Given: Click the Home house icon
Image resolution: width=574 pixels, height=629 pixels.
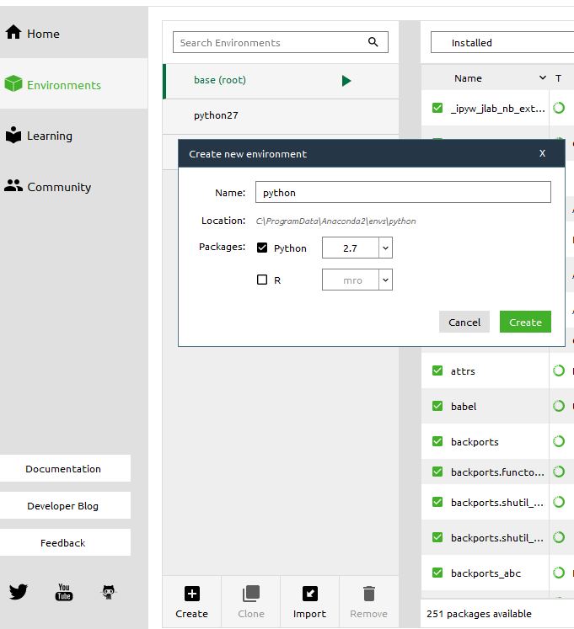Looking at the screenshot, I should (x=13, y=32).
